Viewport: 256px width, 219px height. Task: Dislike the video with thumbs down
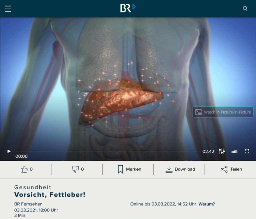coord(78,169)
